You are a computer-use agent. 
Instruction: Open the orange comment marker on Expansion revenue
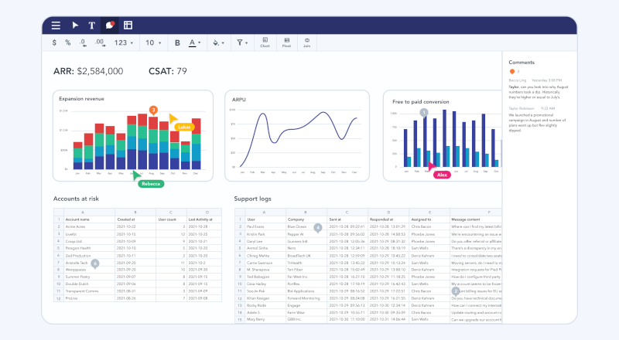click(153, 110)
